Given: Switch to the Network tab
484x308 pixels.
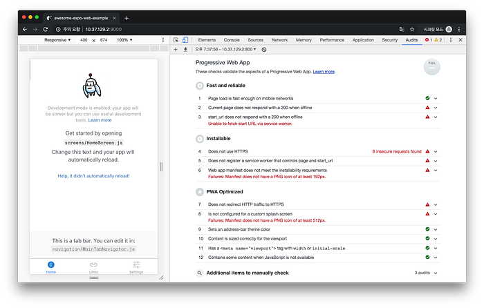Looking at the screenshot, I should (x=279, y=40).
